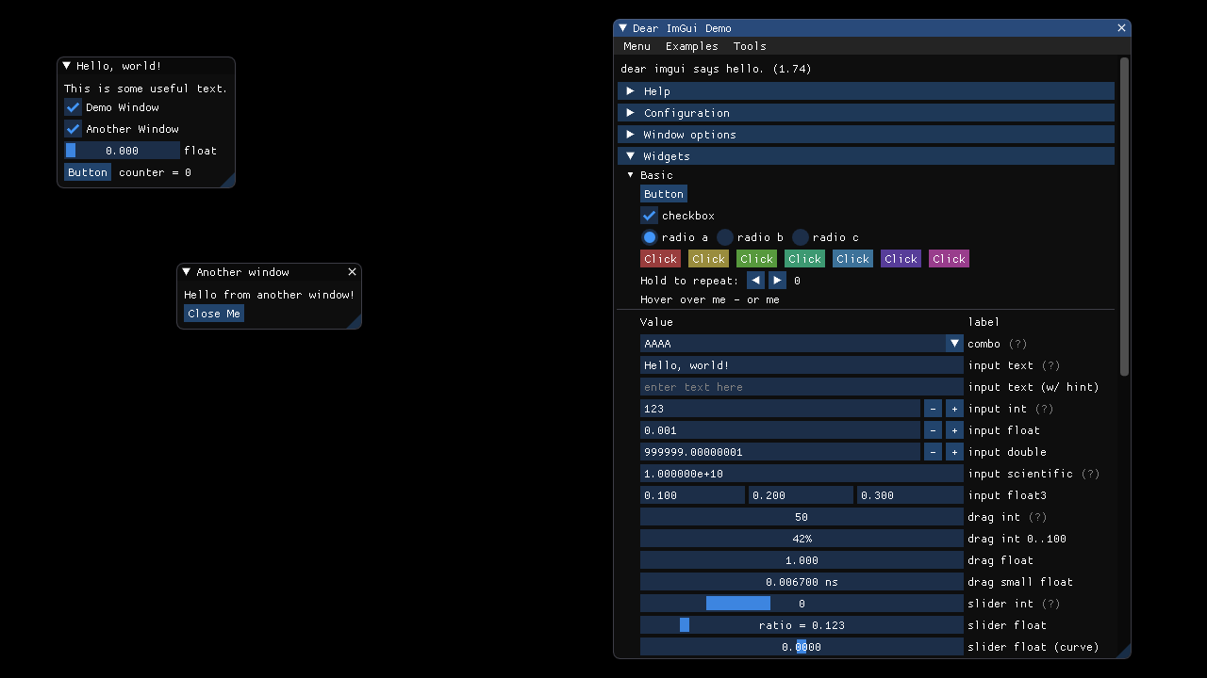Open the Tools menu
The image size is (1207, 678).
750,46
